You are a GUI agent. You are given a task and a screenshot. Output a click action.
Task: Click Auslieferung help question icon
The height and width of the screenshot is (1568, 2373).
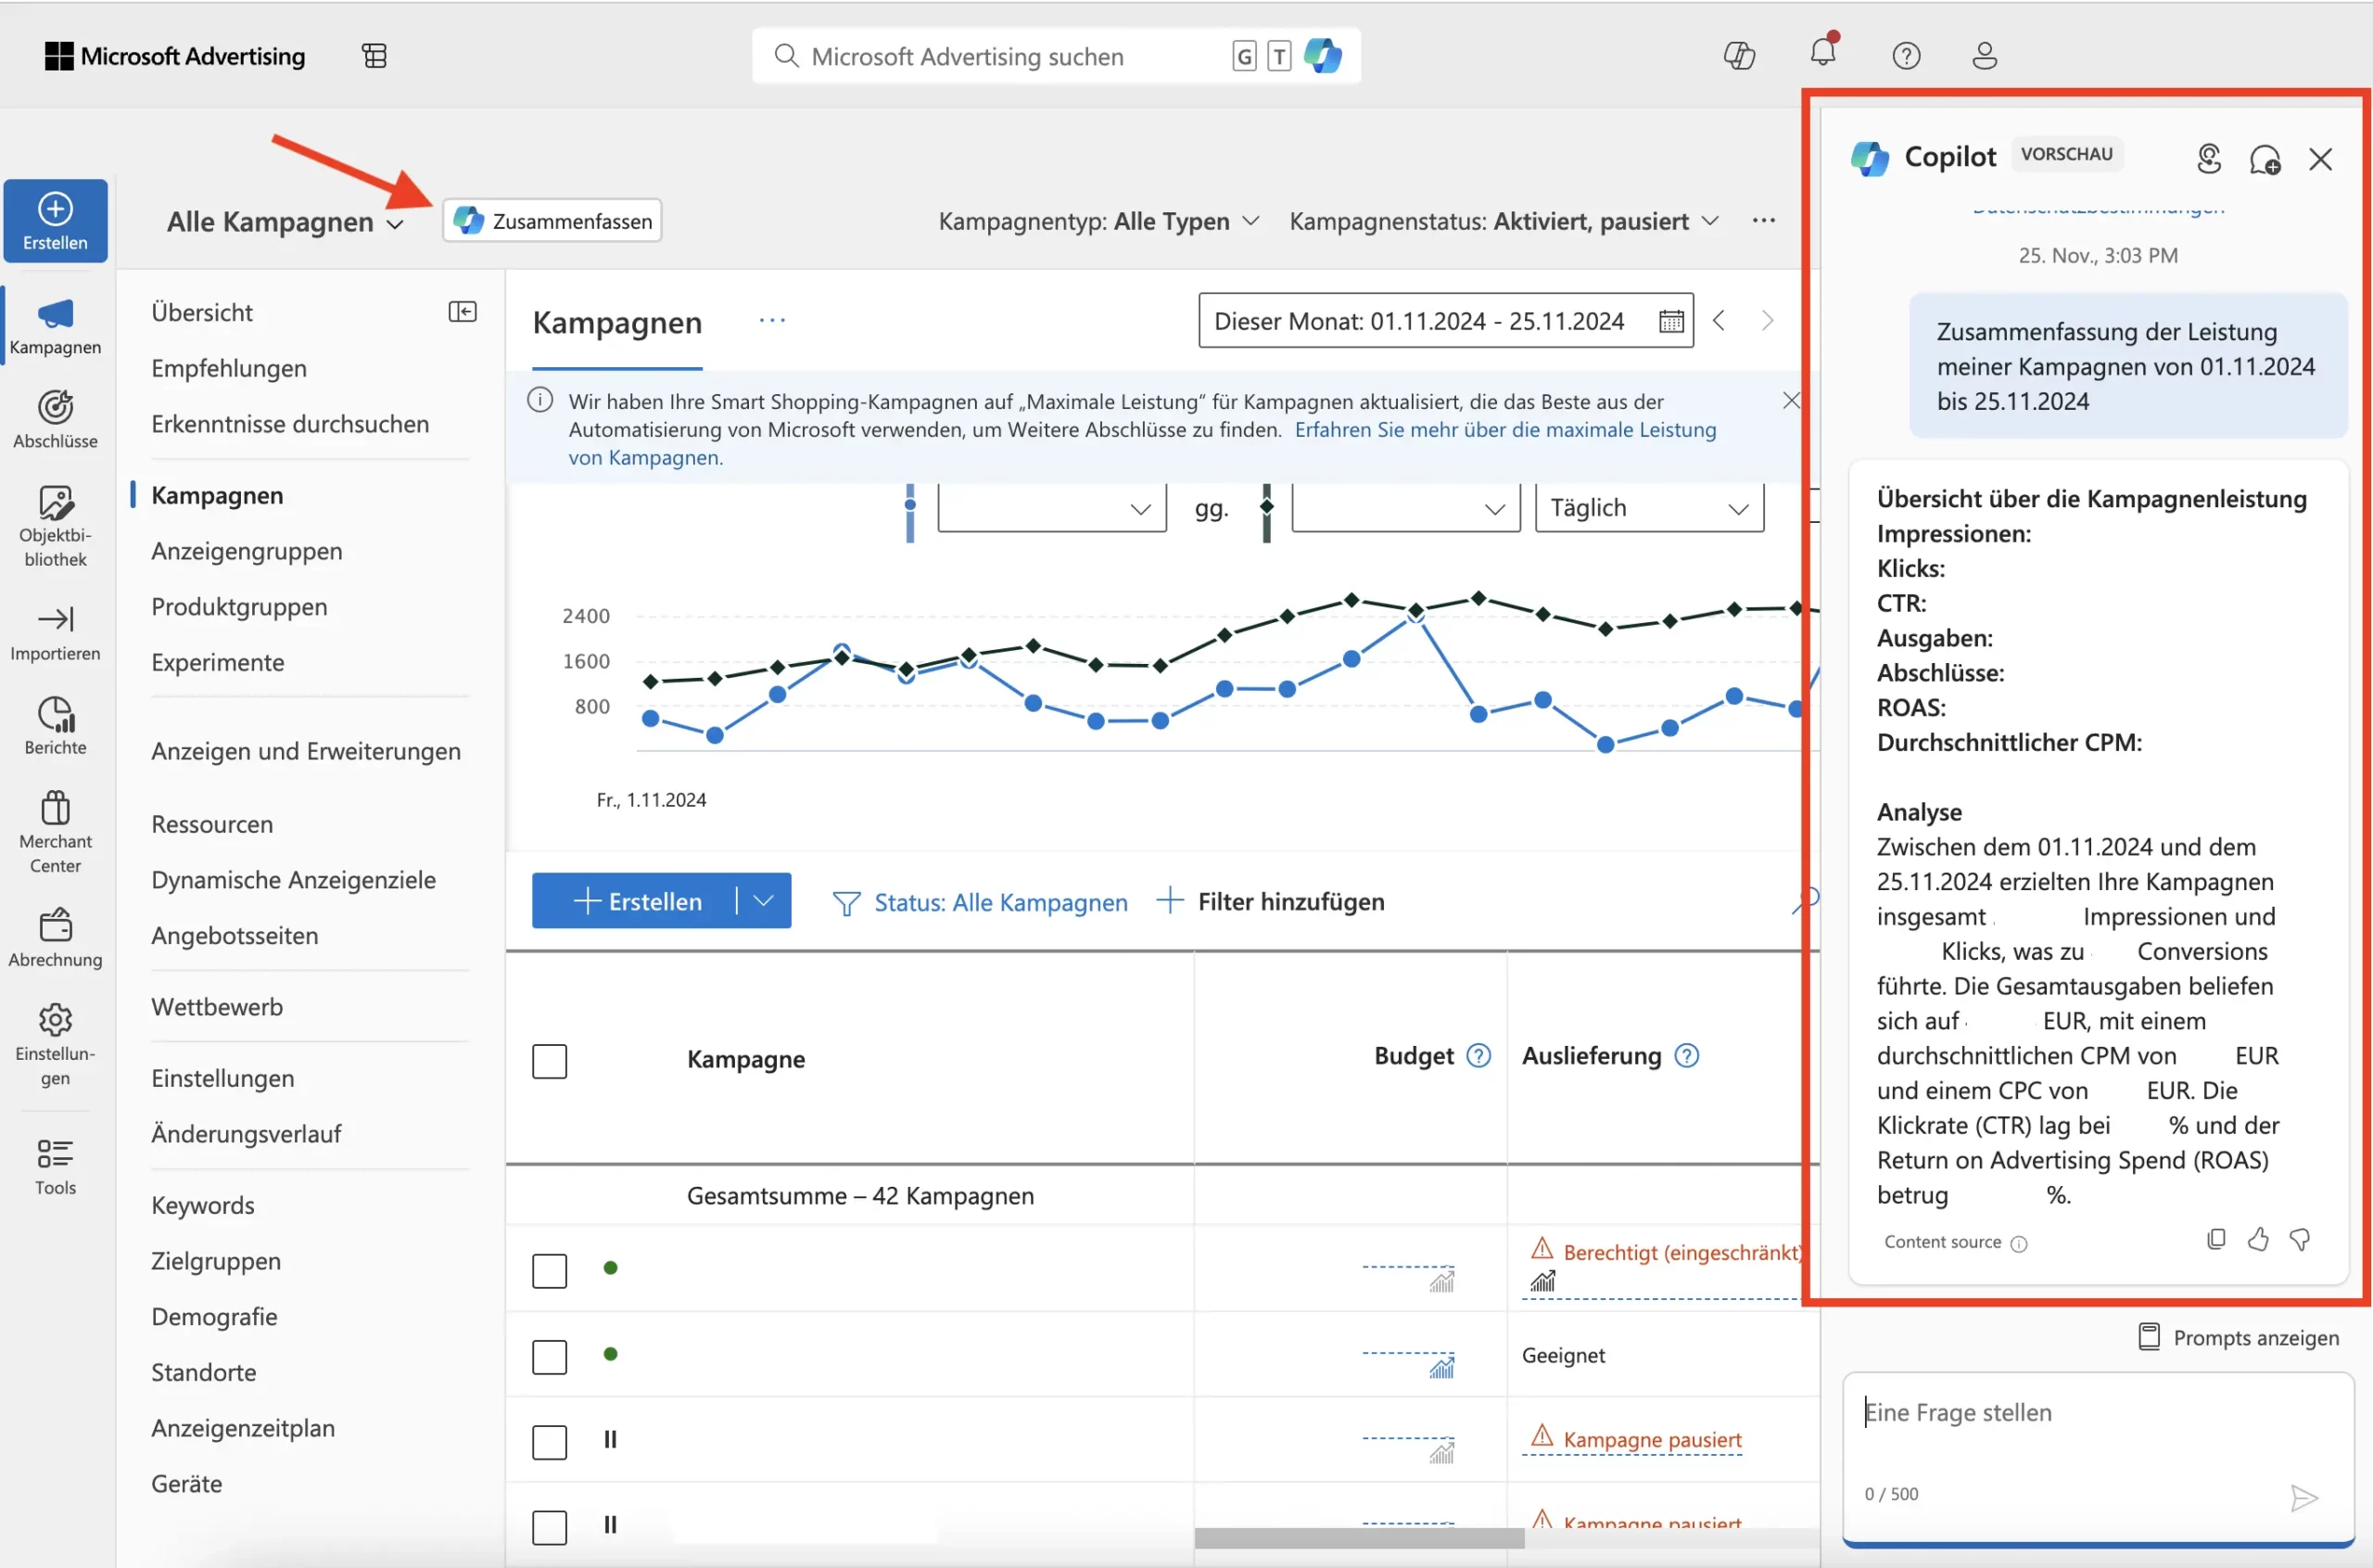coord(1685,1056)
